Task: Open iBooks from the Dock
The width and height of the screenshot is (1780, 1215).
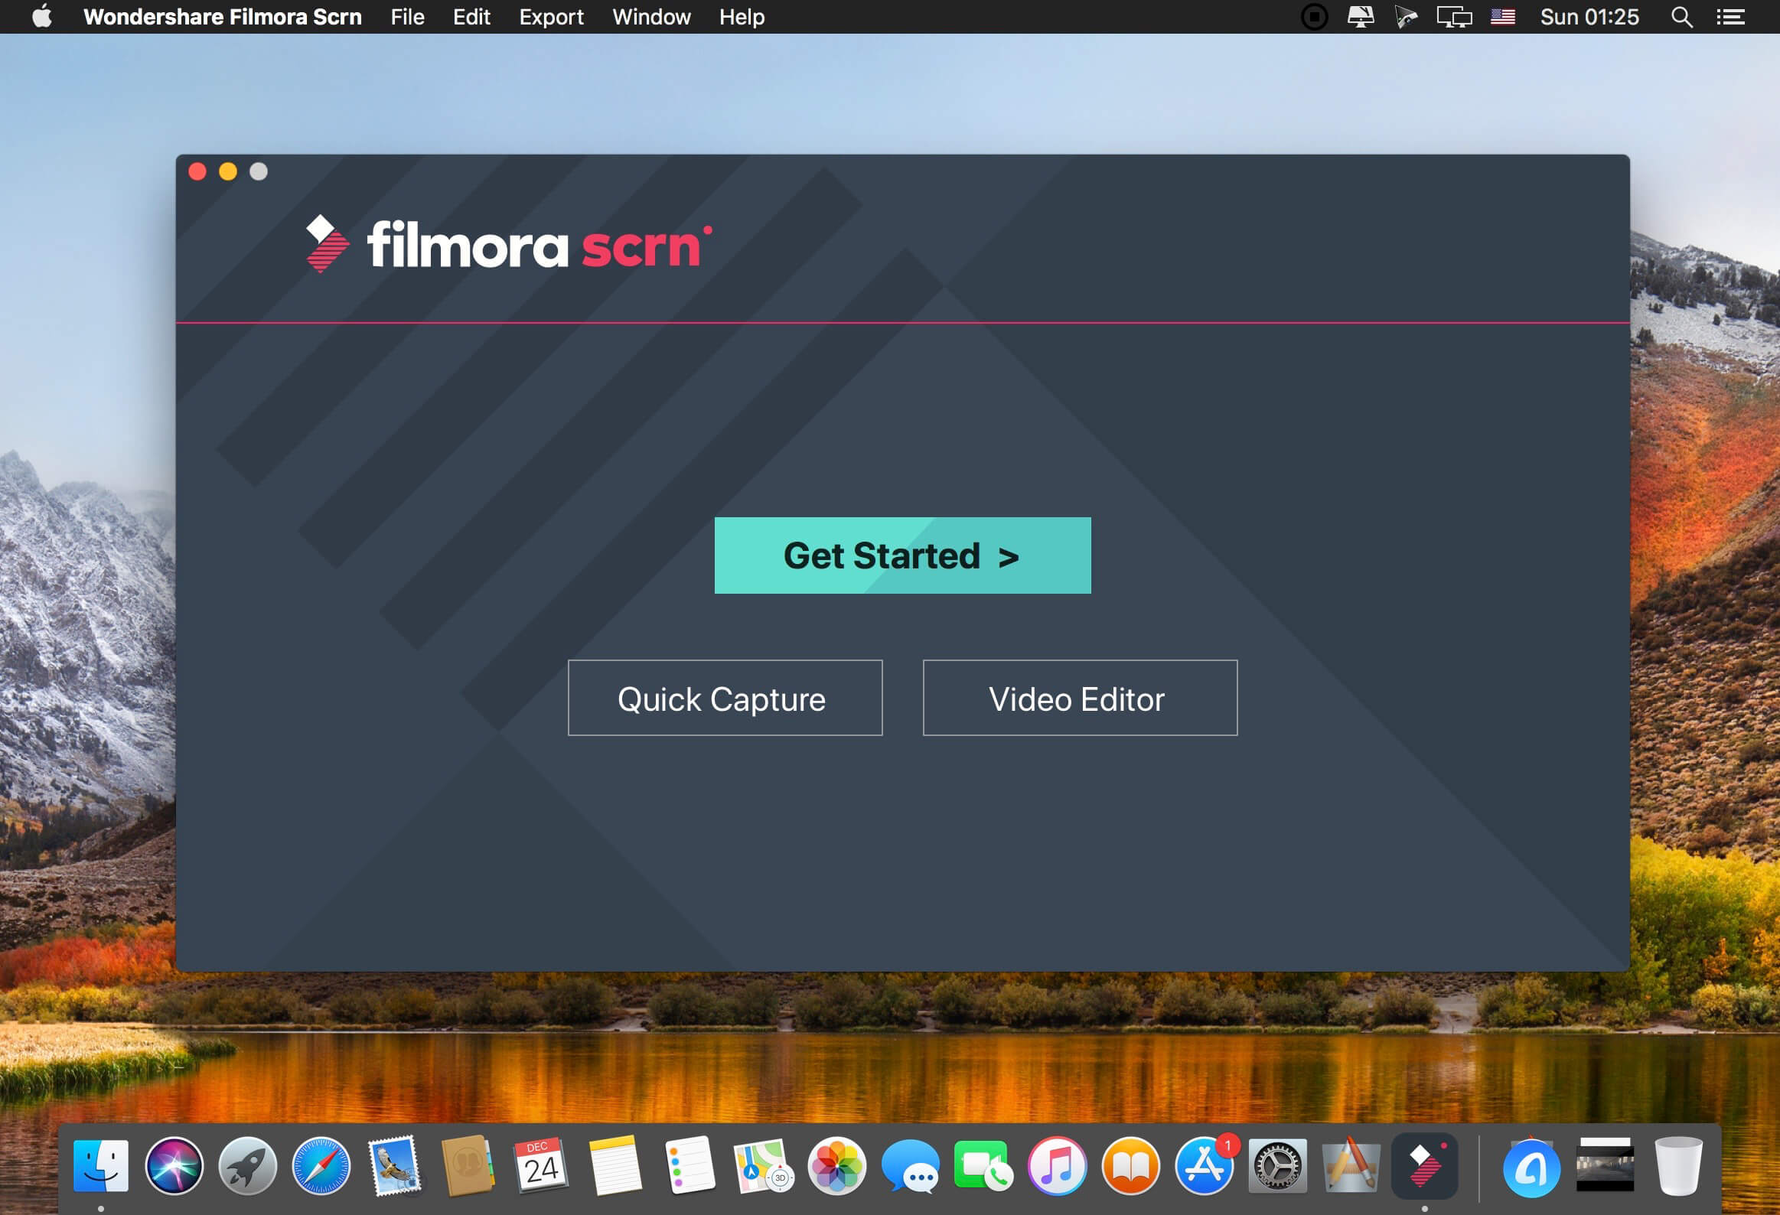Action: [x=1130, y=1166]
